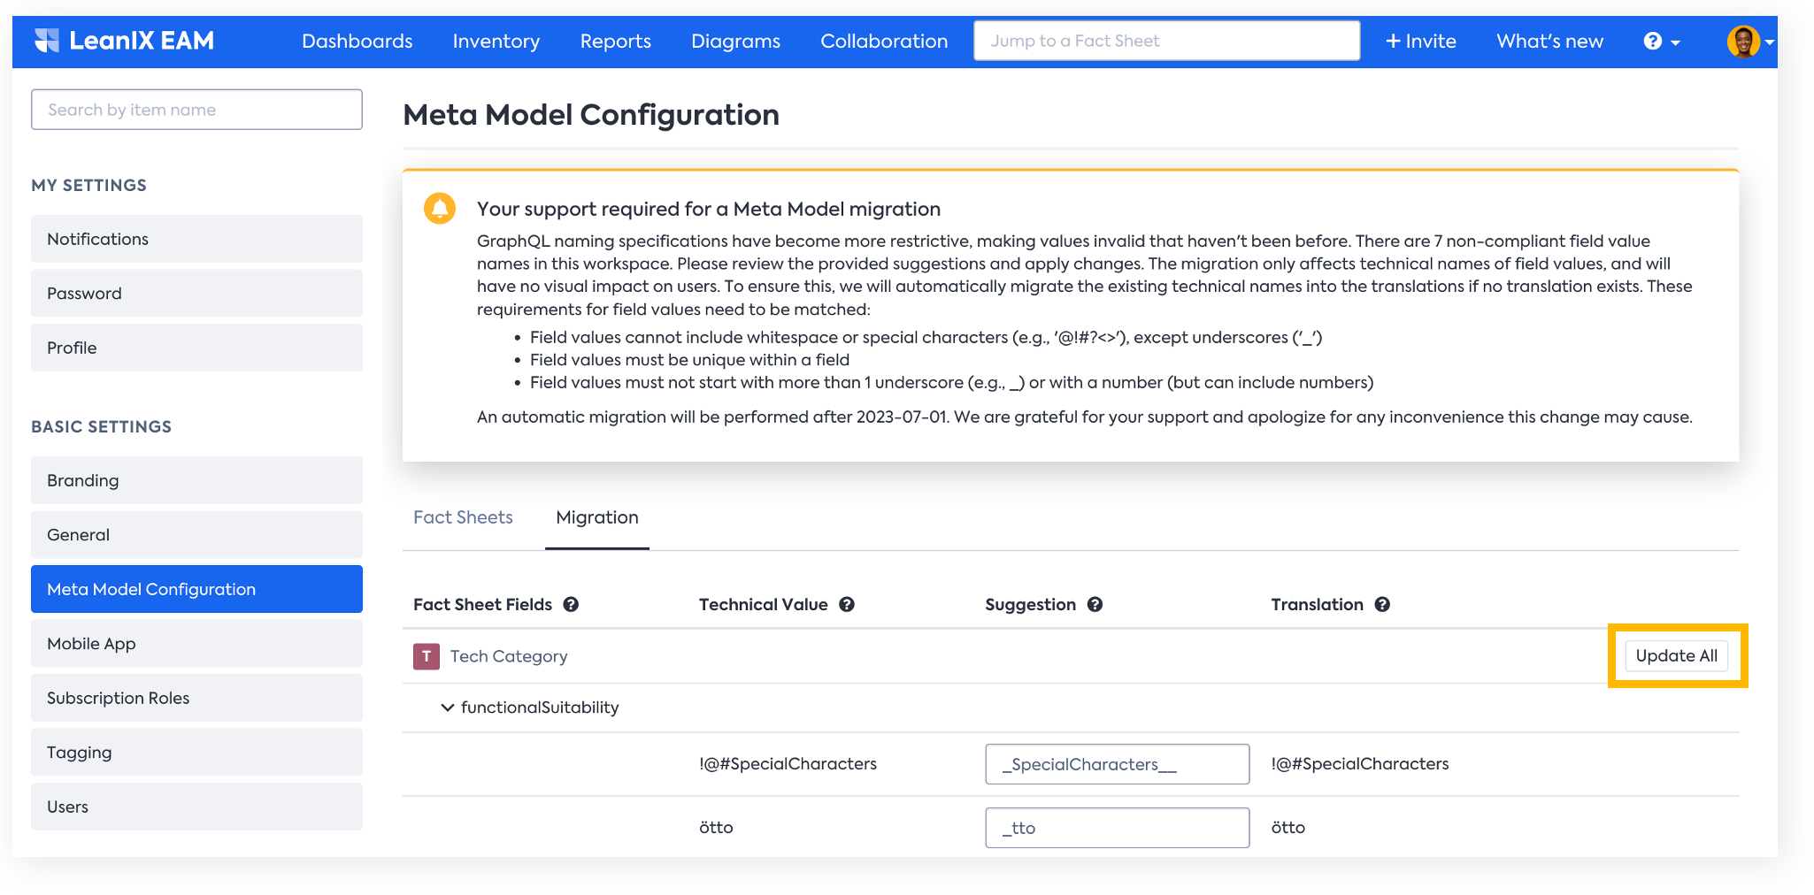The height and width of the screenshot is (895, 1814).
Task: Open Dashboards in top navigation
Action: pos(357,42)
